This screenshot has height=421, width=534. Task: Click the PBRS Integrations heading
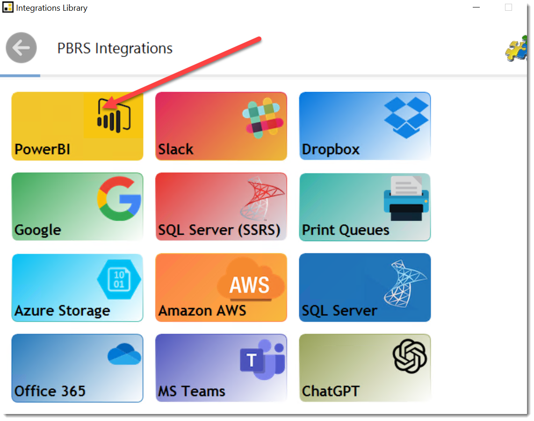[115, 48]
